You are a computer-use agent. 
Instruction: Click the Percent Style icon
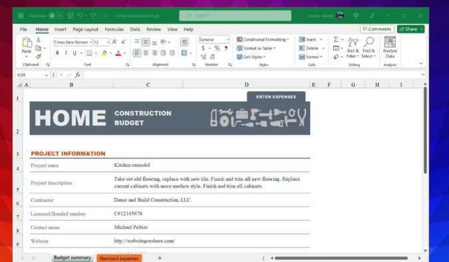point(217,48)
